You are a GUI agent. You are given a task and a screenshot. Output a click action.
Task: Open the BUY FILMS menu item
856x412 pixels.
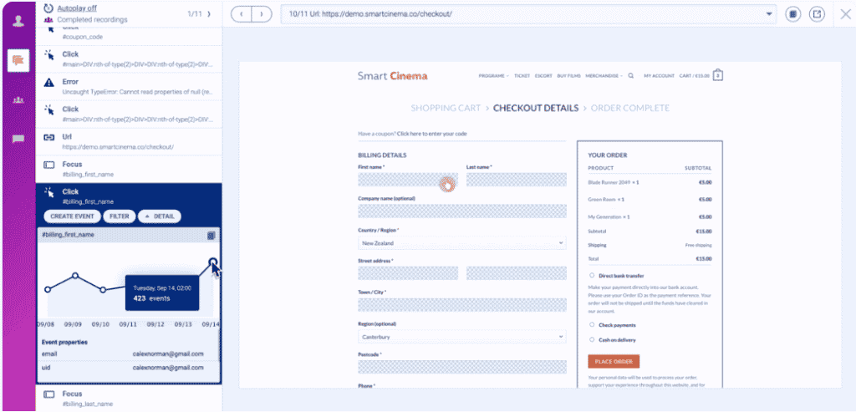coord(568,76)
